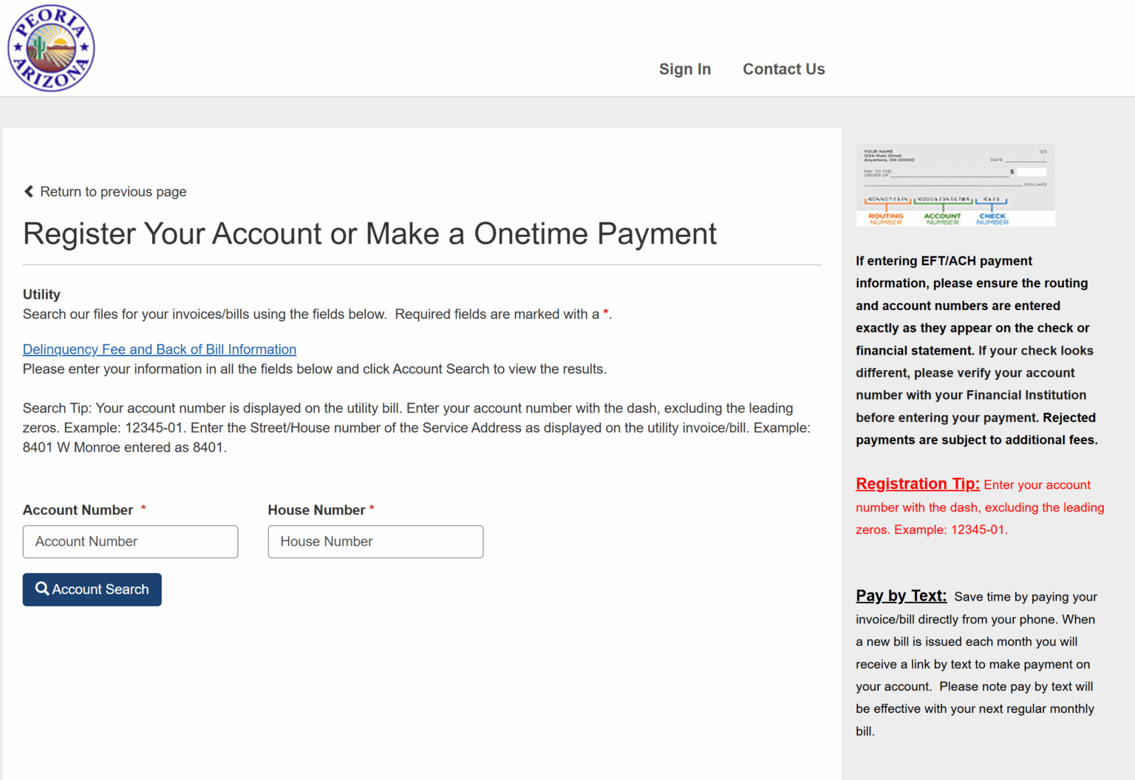Click the Peoria Arizona city logo
The image size is (1135, 780).
coord(51,48)
